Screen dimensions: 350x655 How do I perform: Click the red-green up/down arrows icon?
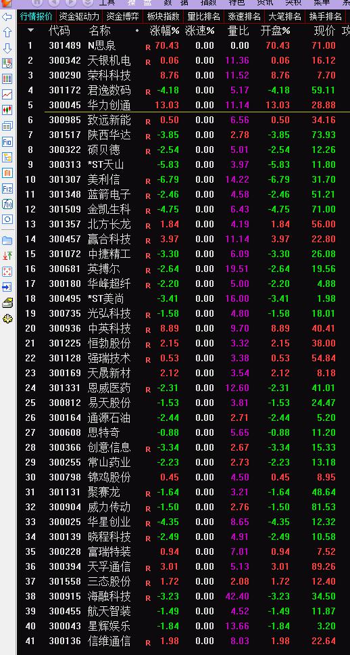[x=7, y=256]
